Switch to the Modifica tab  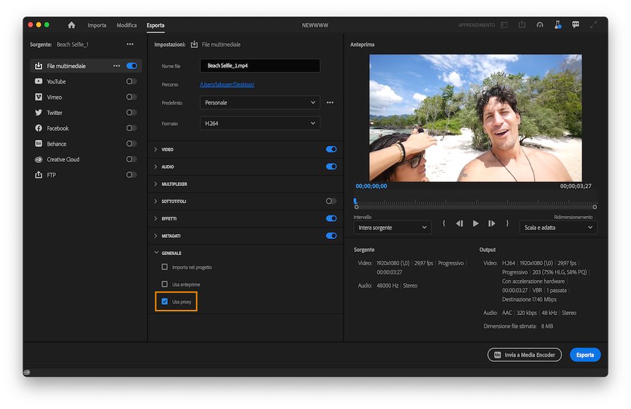pyautogui.click(x=127, y=26)
